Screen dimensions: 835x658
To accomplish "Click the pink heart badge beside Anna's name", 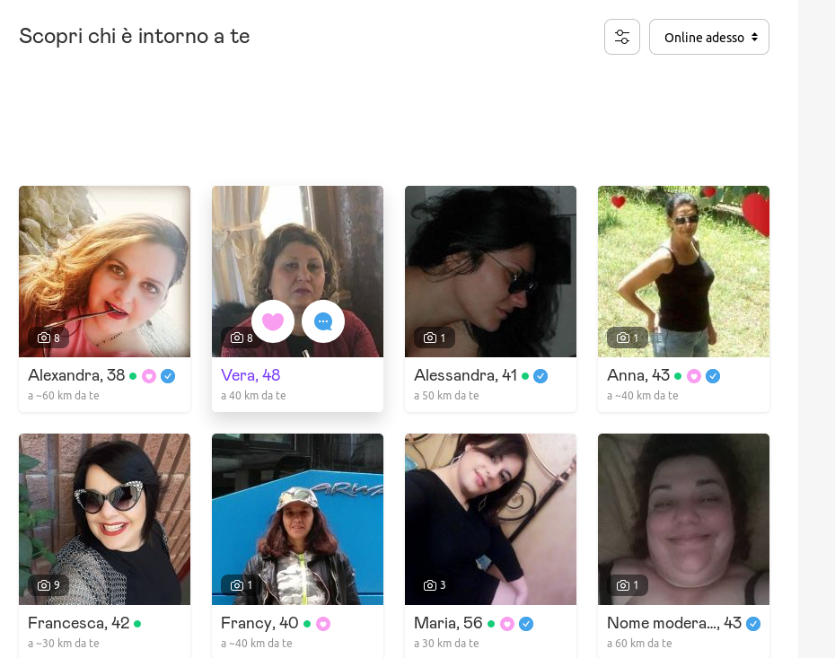I will coord(693,376).
